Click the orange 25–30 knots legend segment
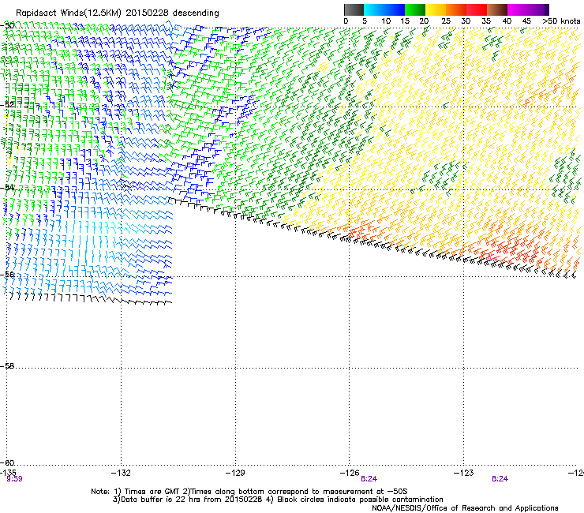Viewport: 584px width, 513px height. pyautogui.click(x=456, y=9)
